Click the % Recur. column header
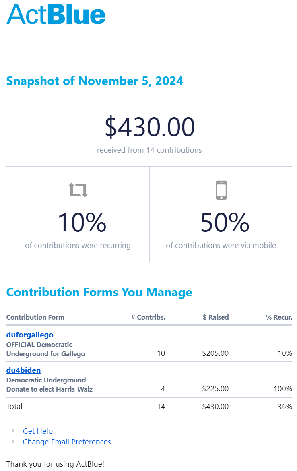297x471 pixels. coord(279,317)
